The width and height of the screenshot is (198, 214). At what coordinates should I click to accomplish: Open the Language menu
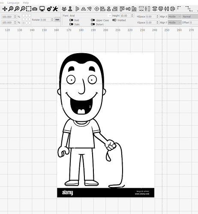coord(13,3)
